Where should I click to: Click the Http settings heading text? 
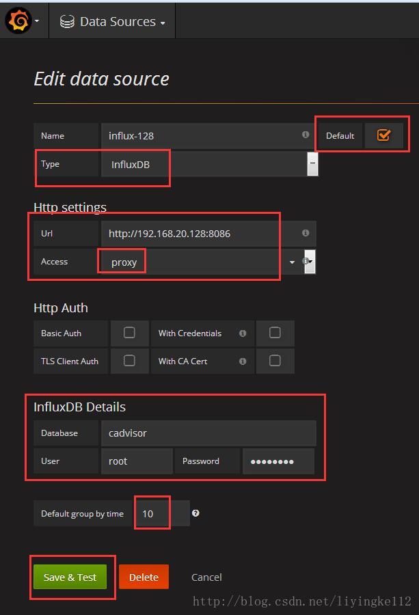[x=70, y=207]
